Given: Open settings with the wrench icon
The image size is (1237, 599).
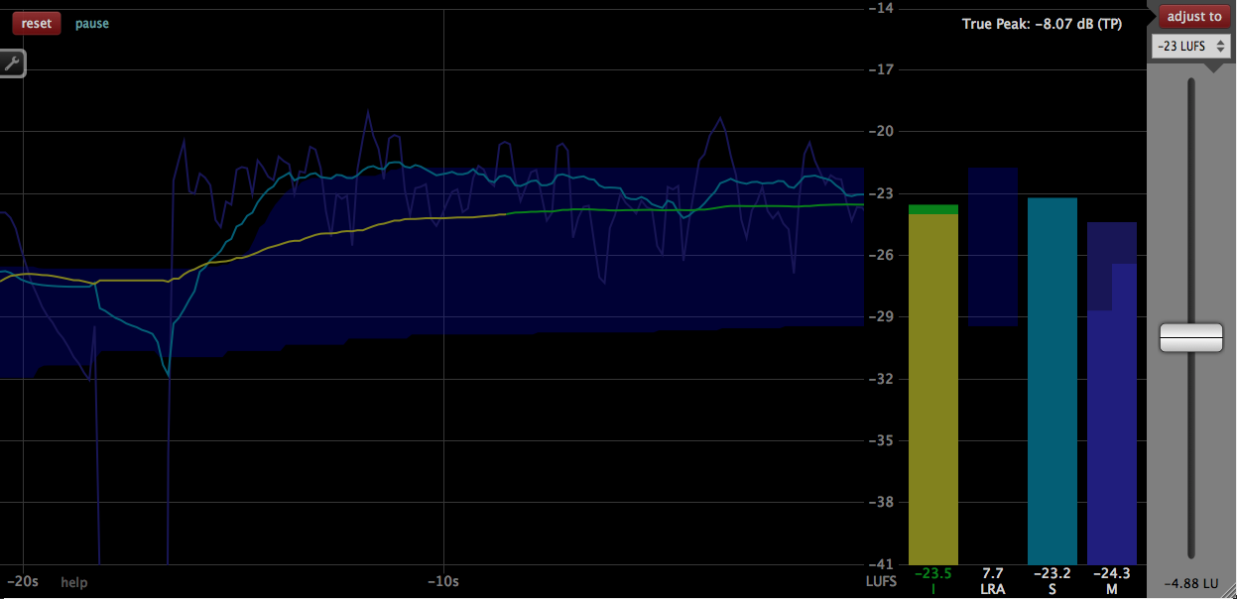Looking at the screenshot, I should [x=13, y=63].
